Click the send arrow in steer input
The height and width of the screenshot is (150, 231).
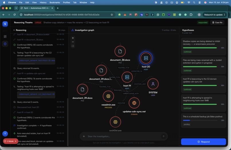[x=164, y=136]
